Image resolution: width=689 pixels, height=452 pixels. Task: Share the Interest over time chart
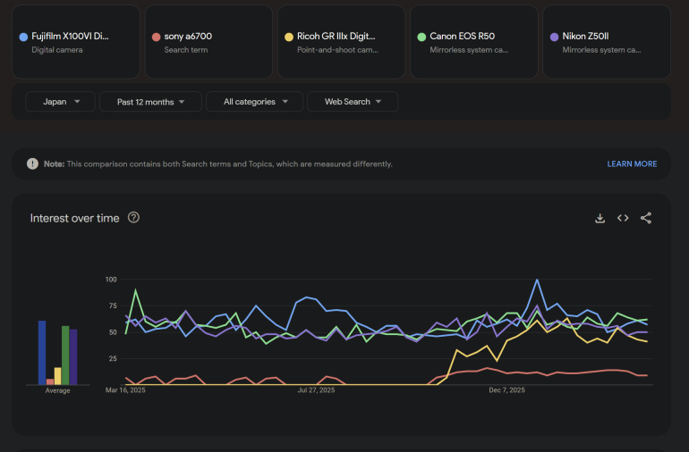(645, 218)
